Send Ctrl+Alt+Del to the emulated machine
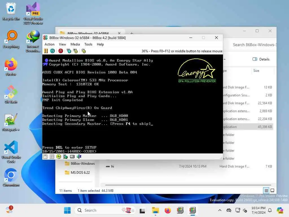The width and height of the screenshot is (289, 217). click(69, 51)
